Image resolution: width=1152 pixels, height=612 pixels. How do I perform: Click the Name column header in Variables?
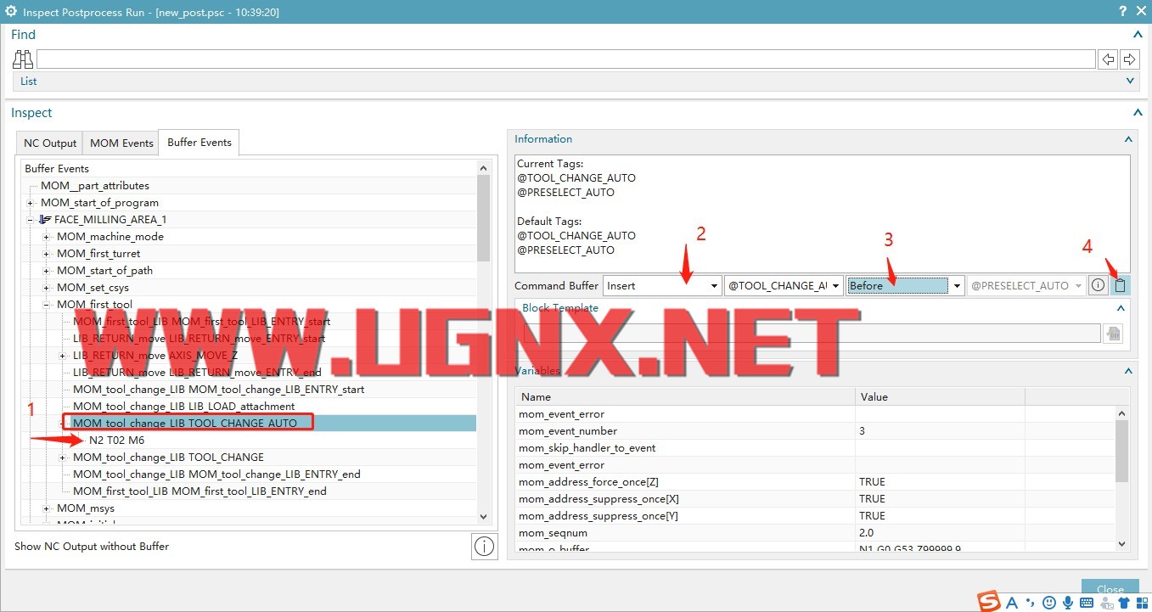click(x=685, y=396)
